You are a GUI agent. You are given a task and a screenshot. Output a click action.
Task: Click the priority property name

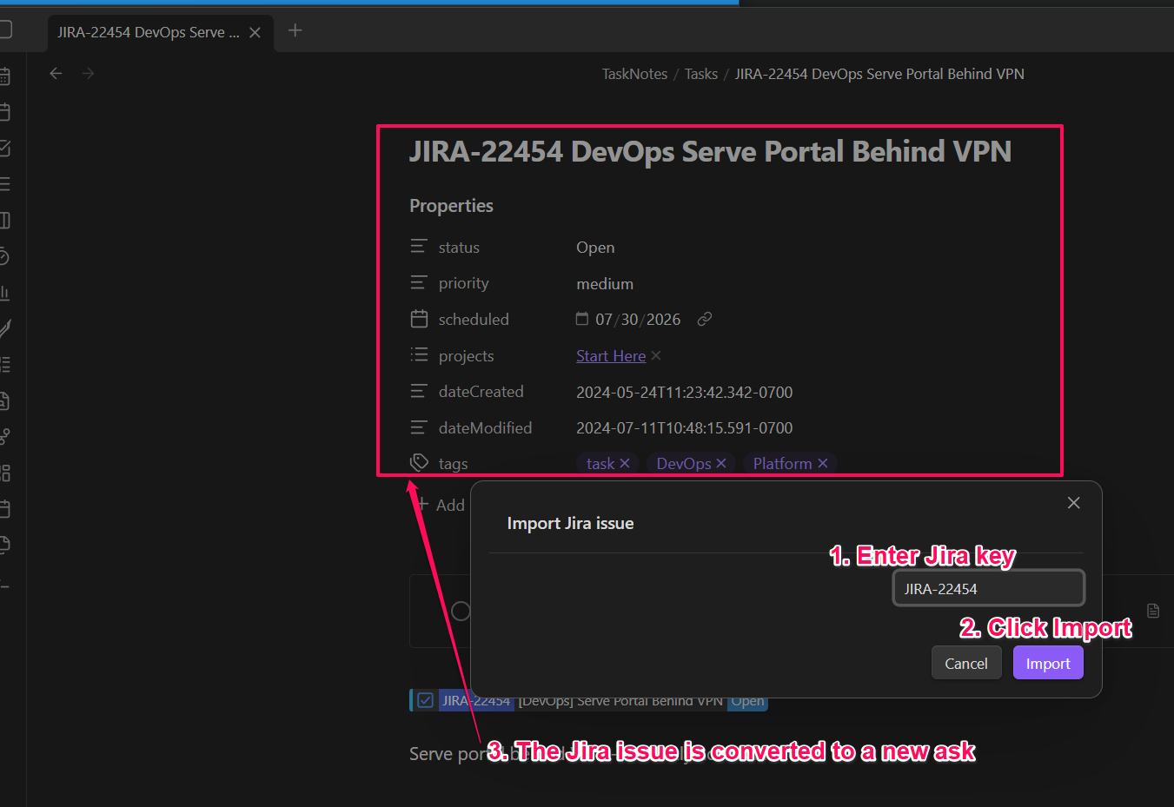coord(463,283)
